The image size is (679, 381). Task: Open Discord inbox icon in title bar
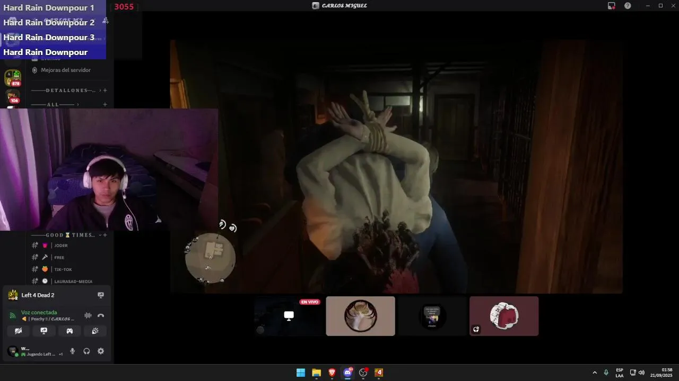(x=612, y=6)
